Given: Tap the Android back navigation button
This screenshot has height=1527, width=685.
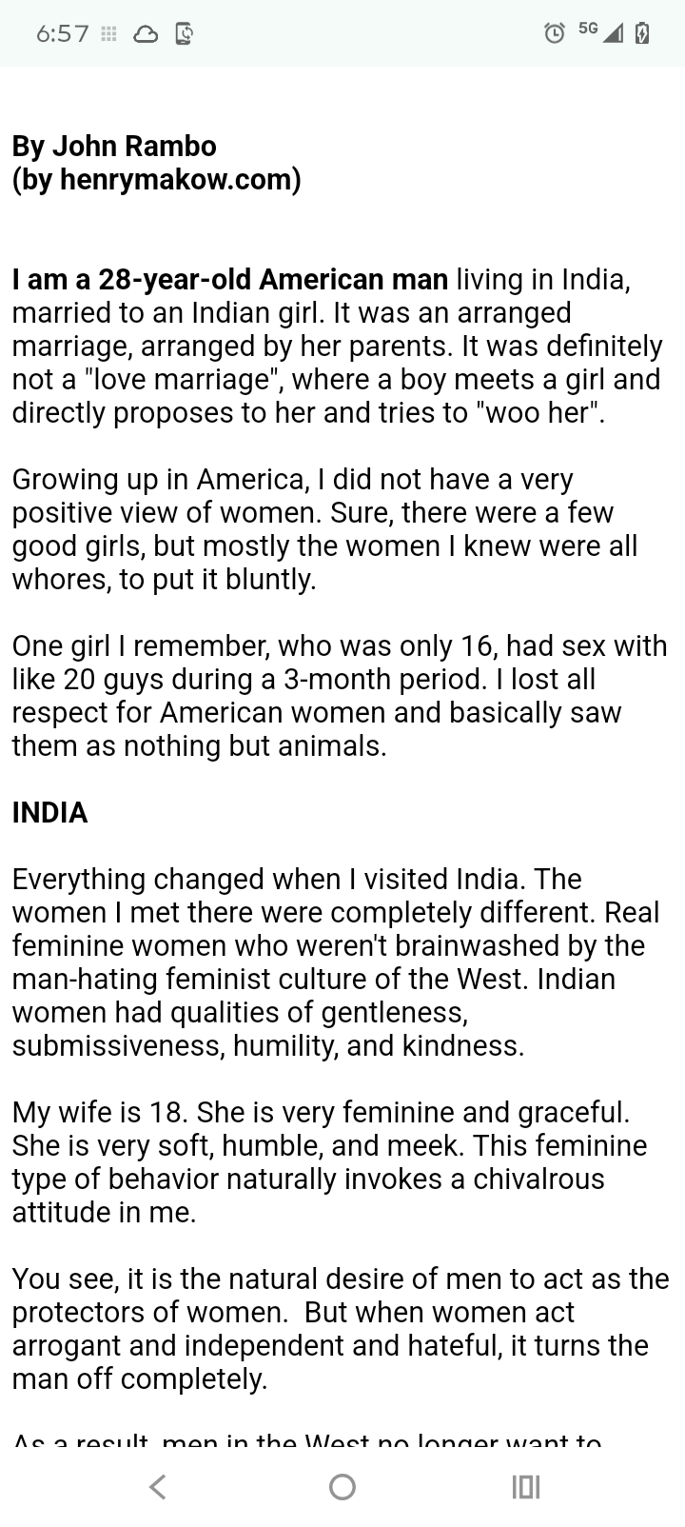Looking at the screenshot, I should pyautogui.click(x=159, y=1486).
